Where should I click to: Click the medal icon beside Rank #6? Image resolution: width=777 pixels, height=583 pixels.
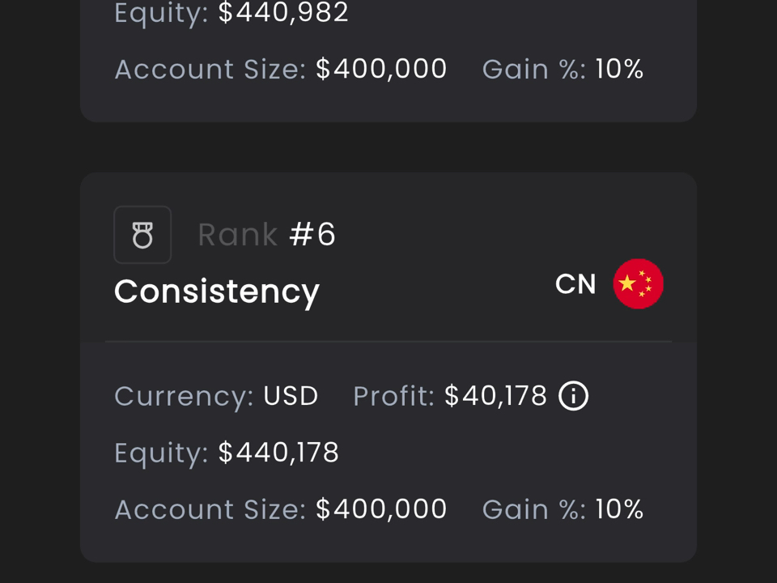[x=142, y=235]
